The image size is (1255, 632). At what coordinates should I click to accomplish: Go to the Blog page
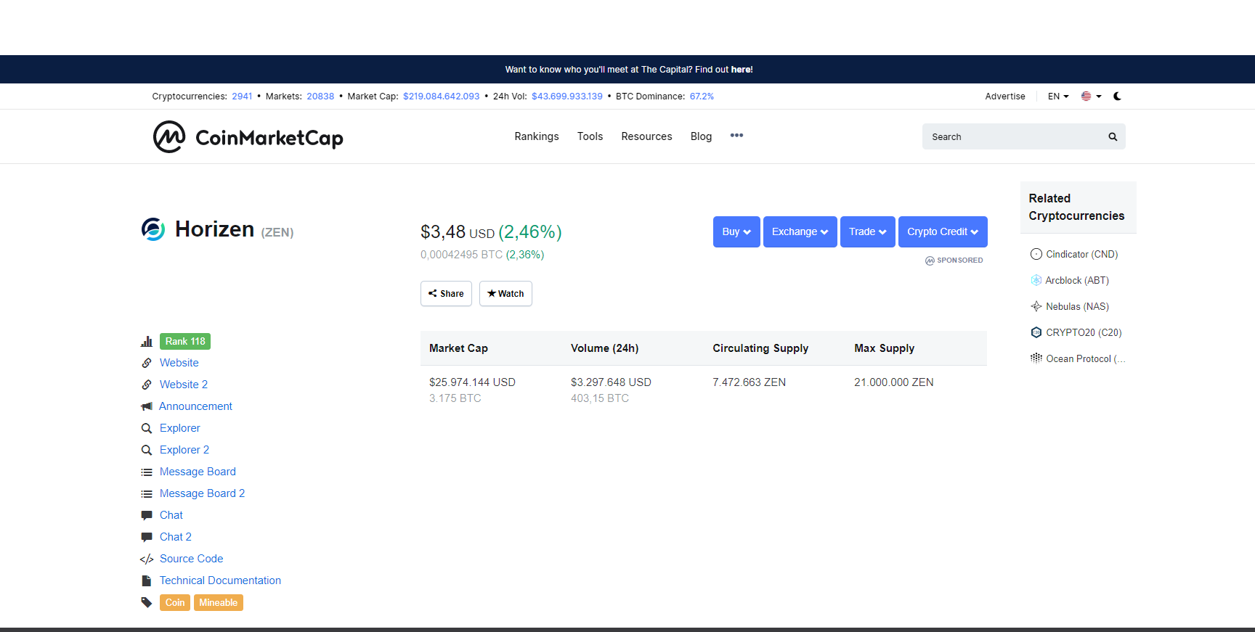(x=701, y=136)
